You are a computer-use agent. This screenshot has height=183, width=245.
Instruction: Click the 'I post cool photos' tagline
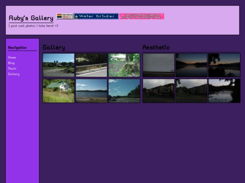tap(33, 26)
